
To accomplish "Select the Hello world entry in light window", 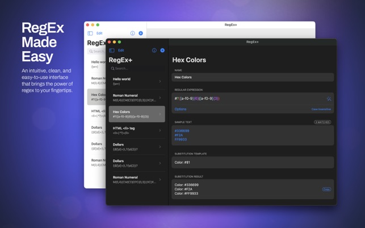I will [x=97, y=64].
